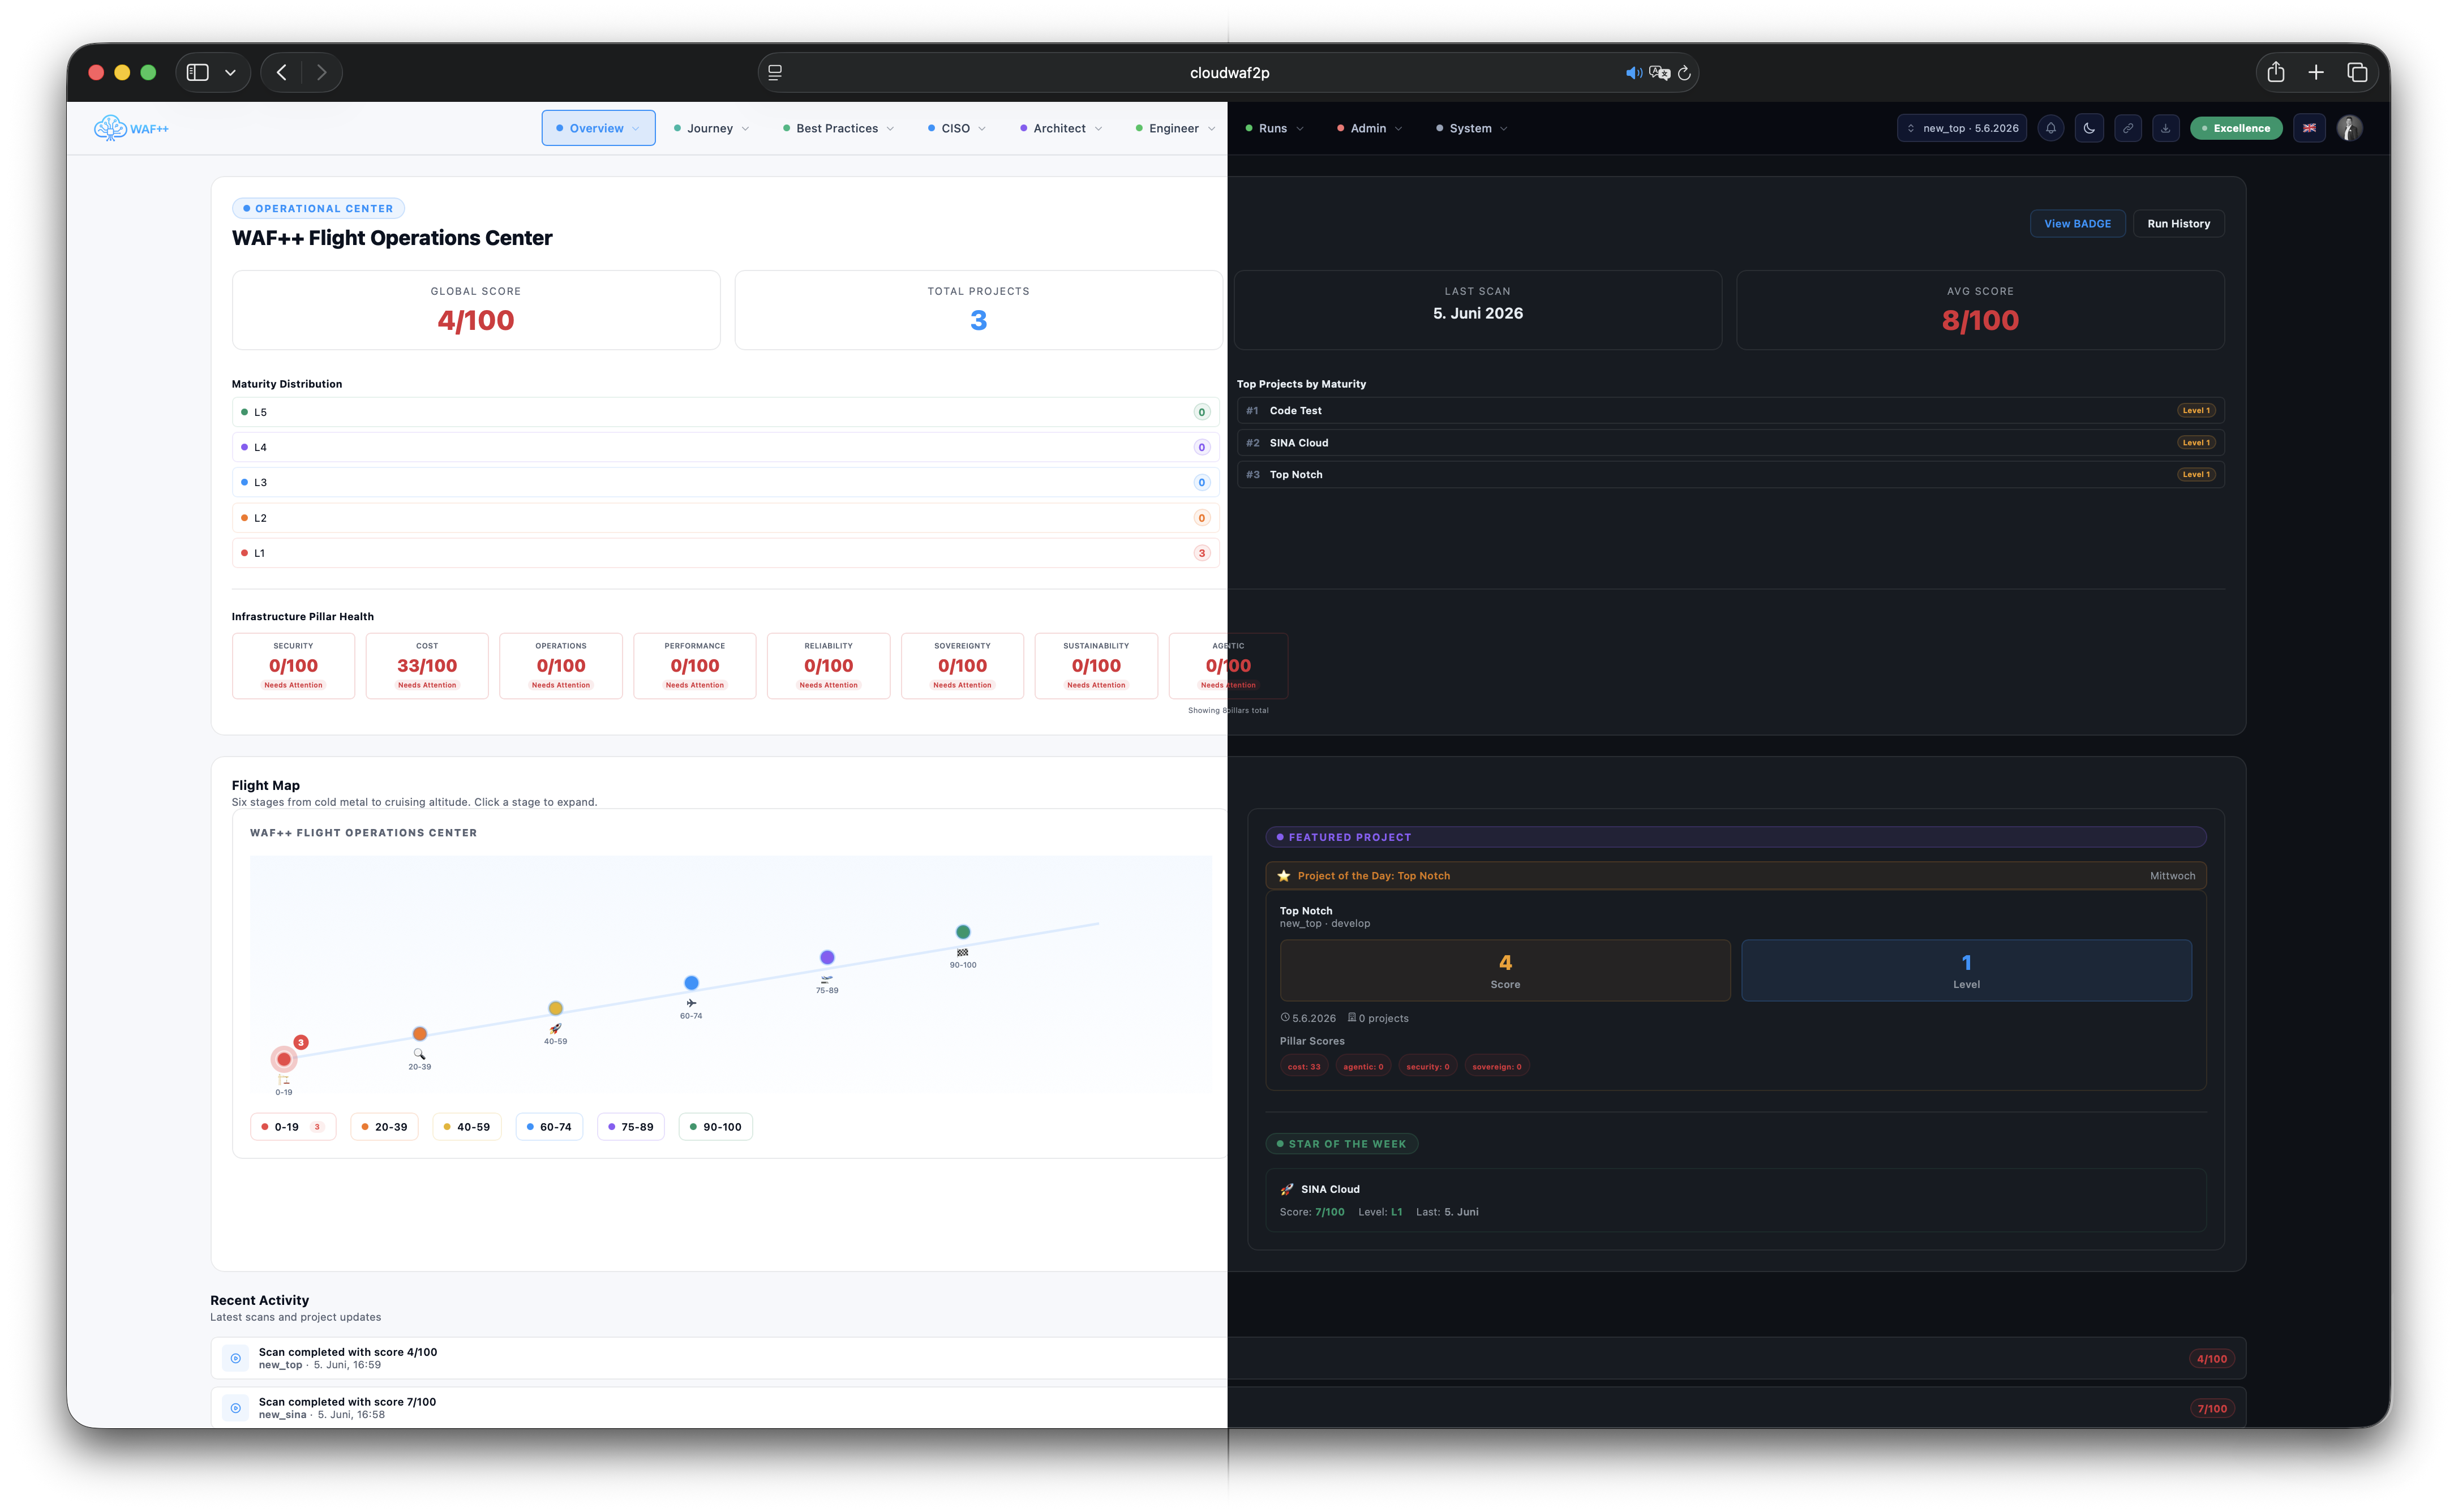Screen dimensions: 2454x1512
Task: Toggle the 75-89 stage filter
Action: (631, 1127)
